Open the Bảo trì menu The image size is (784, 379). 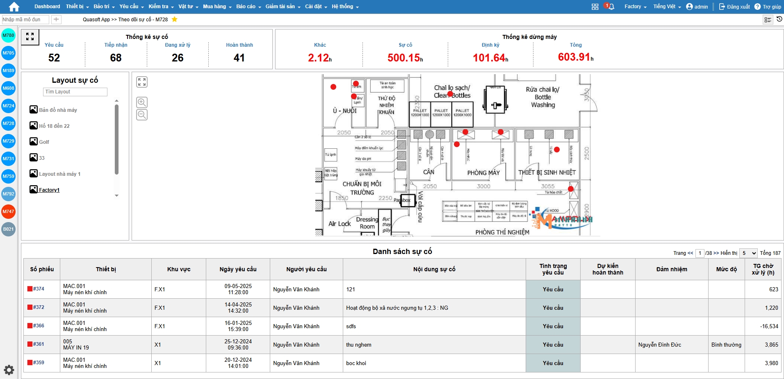(x=104, y=7)
